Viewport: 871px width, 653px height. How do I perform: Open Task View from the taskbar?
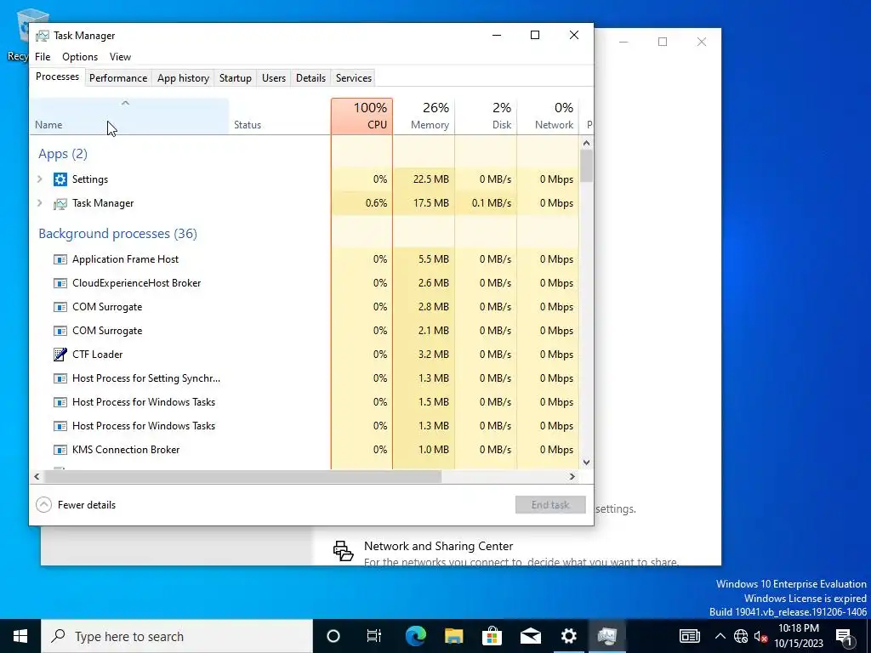374,636
